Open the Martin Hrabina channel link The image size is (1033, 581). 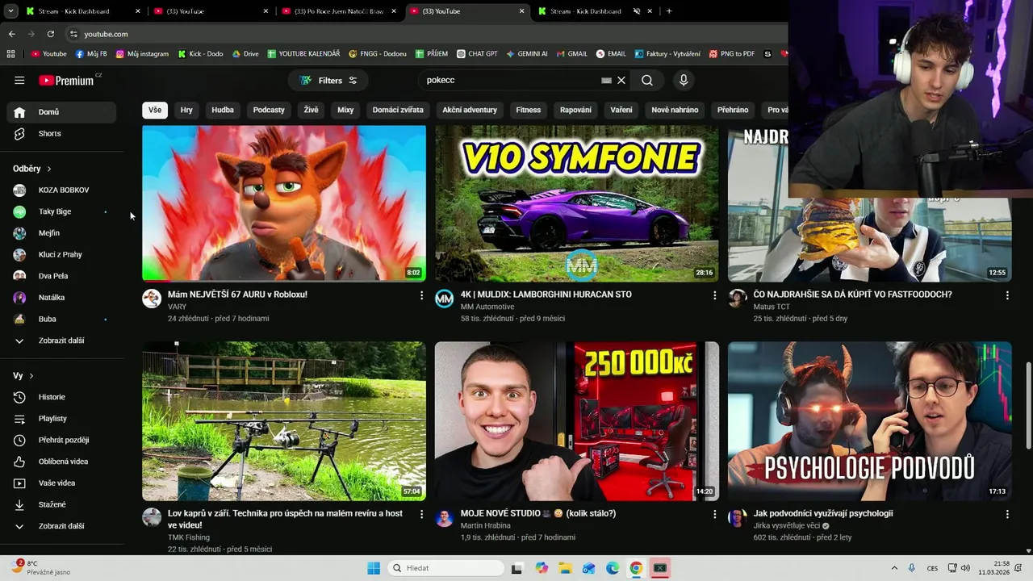point(486,525)
